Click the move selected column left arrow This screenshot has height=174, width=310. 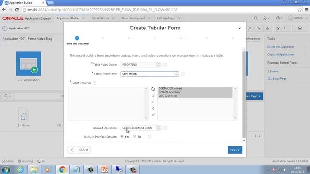click(x=153, y=108)
